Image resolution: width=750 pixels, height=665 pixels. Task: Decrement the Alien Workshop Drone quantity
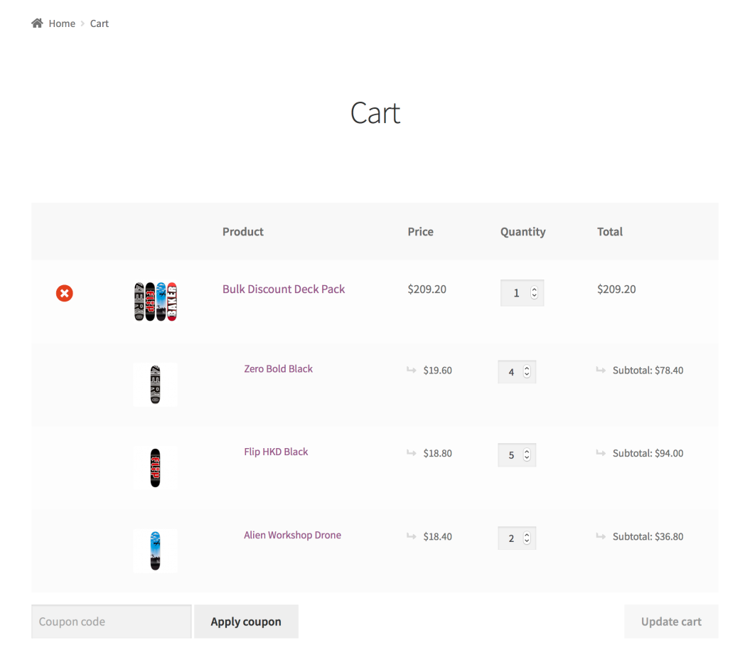pos(526,541)
